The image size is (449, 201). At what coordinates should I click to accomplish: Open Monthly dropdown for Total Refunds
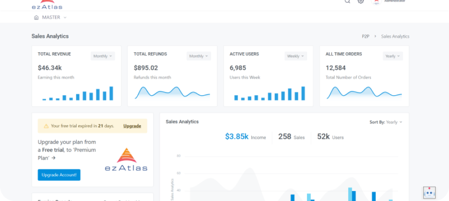point(199,56)
